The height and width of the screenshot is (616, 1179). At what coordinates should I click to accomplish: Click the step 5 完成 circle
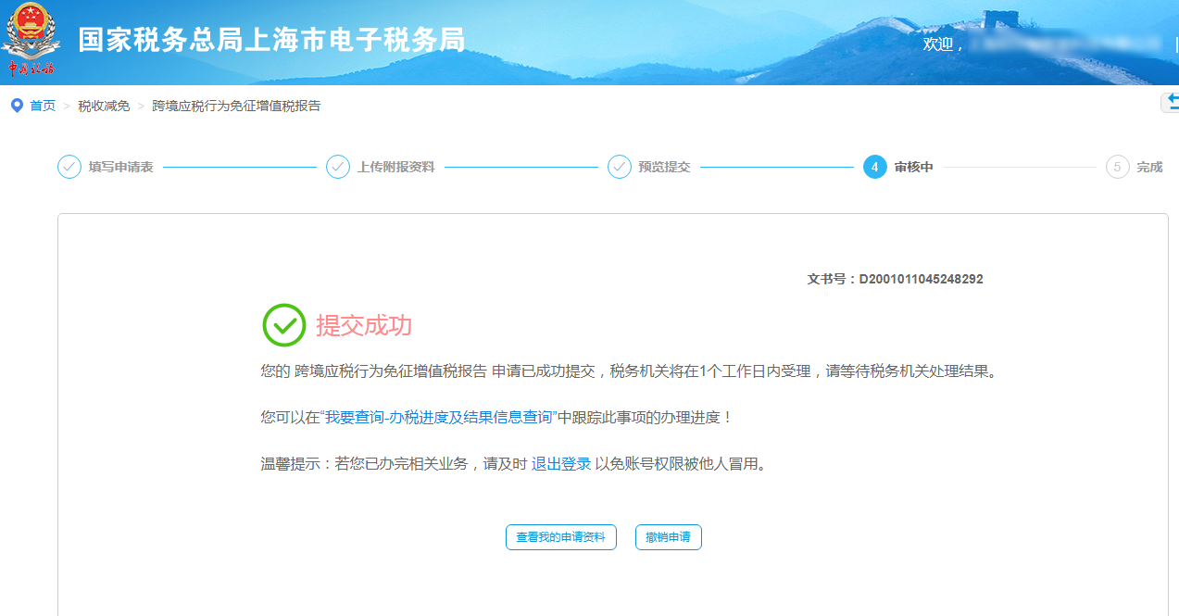1116,167
